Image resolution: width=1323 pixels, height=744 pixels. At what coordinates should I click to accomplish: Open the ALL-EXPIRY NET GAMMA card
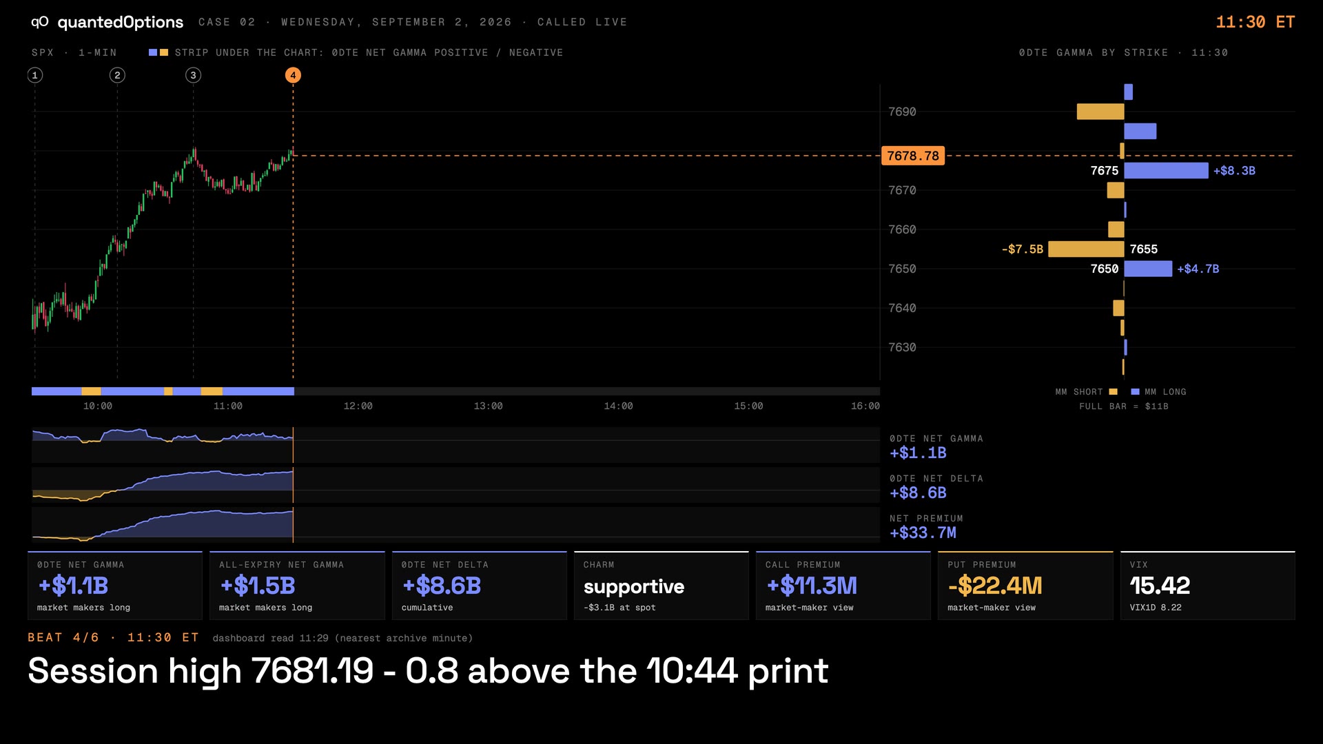[297, 586]
